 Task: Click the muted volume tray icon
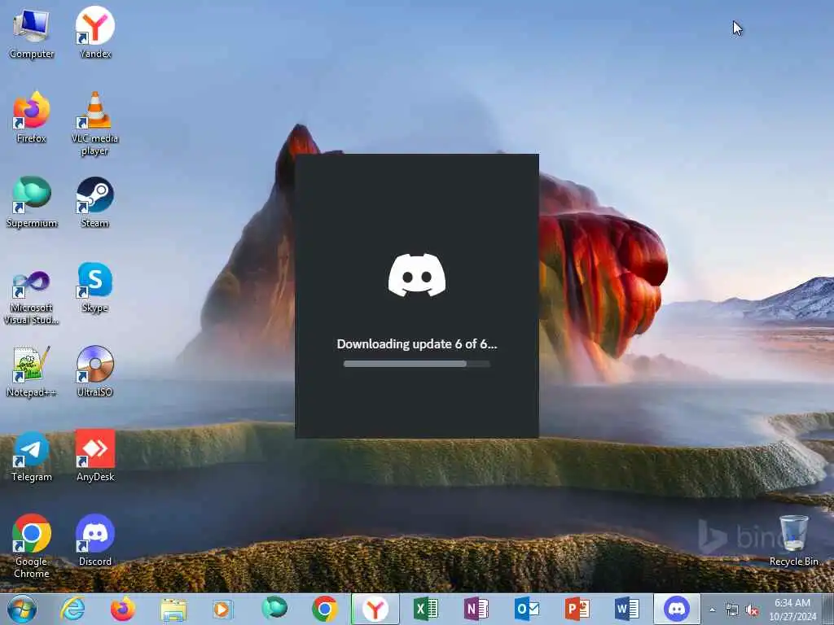pos(752,610)
